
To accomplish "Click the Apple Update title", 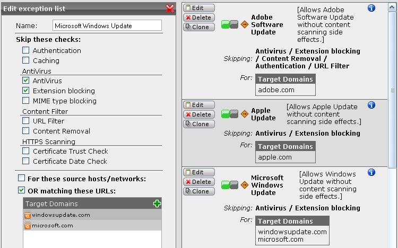I will click(263, 114).
